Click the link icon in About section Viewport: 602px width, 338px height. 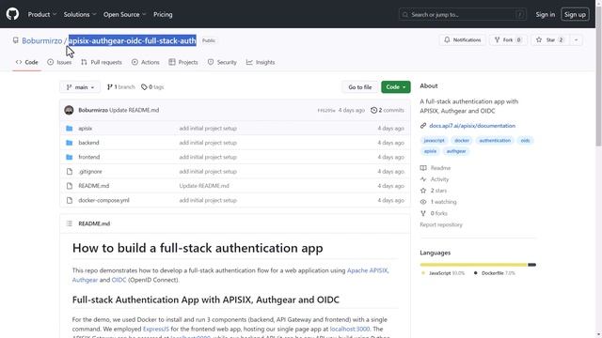coord(423,126)
